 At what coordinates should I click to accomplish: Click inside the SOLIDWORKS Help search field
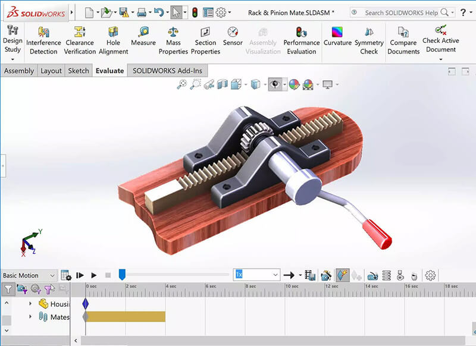(396, 12)
